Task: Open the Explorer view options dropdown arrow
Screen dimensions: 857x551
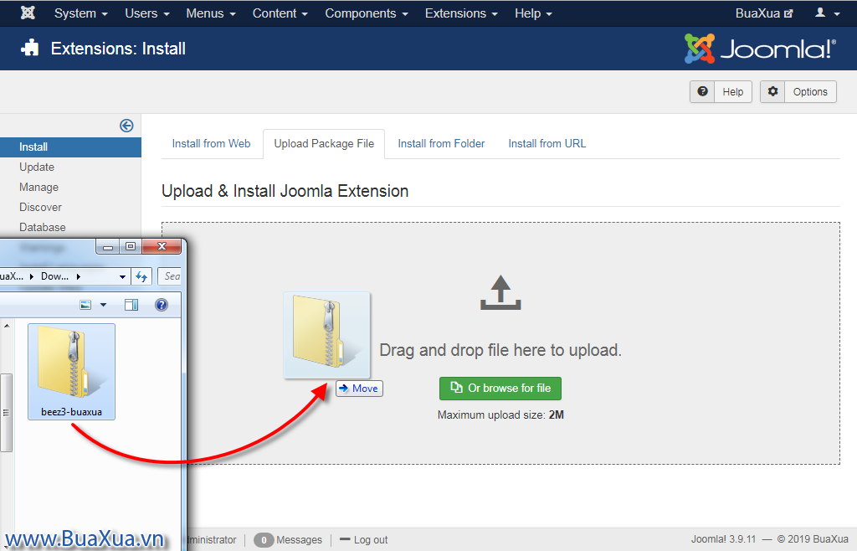Action: point(103,305)
